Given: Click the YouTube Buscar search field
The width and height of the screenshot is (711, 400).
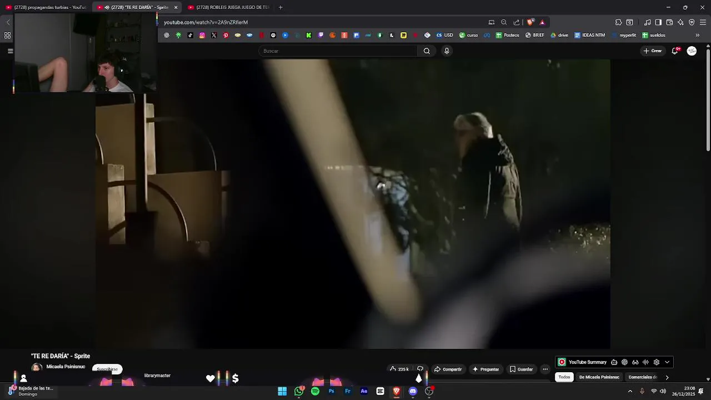Looking at the screenshot, I should 338,51.
